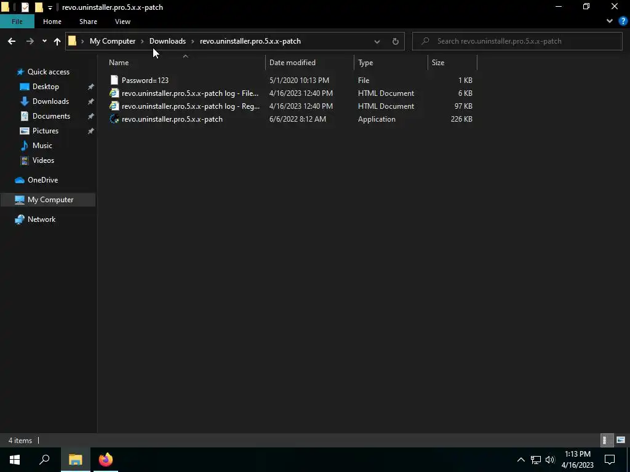Screen dimensions: 630x472
Task: Click the search box for this folder
Action: coord(517,41)
